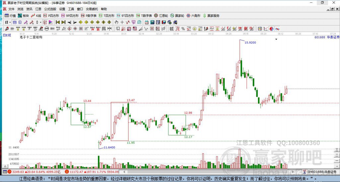Click the 日K线 chart label
This screenshot has height=182, width=340.
click(7, 35)
